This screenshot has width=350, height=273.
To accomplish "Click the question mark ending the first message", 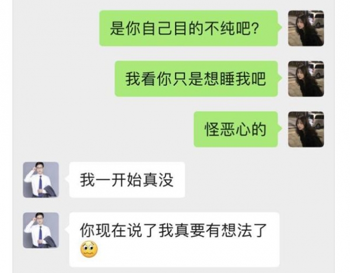I will [255, 29].
